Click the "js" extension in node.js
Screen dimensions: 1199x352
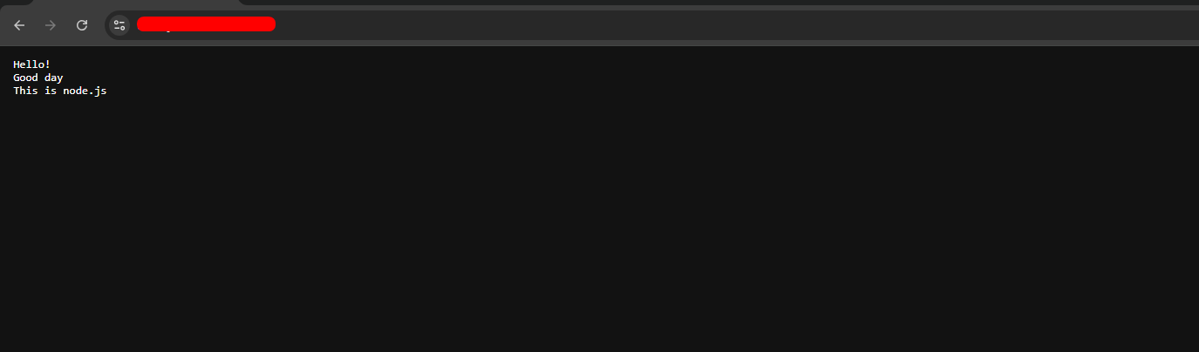tap(101, 91)
